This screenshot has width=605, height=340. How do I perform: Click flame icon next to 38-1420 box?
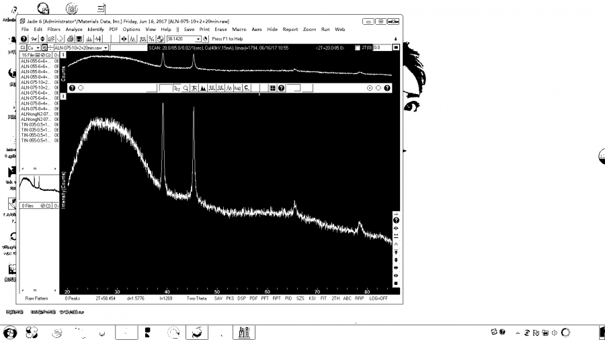(205, 39)
